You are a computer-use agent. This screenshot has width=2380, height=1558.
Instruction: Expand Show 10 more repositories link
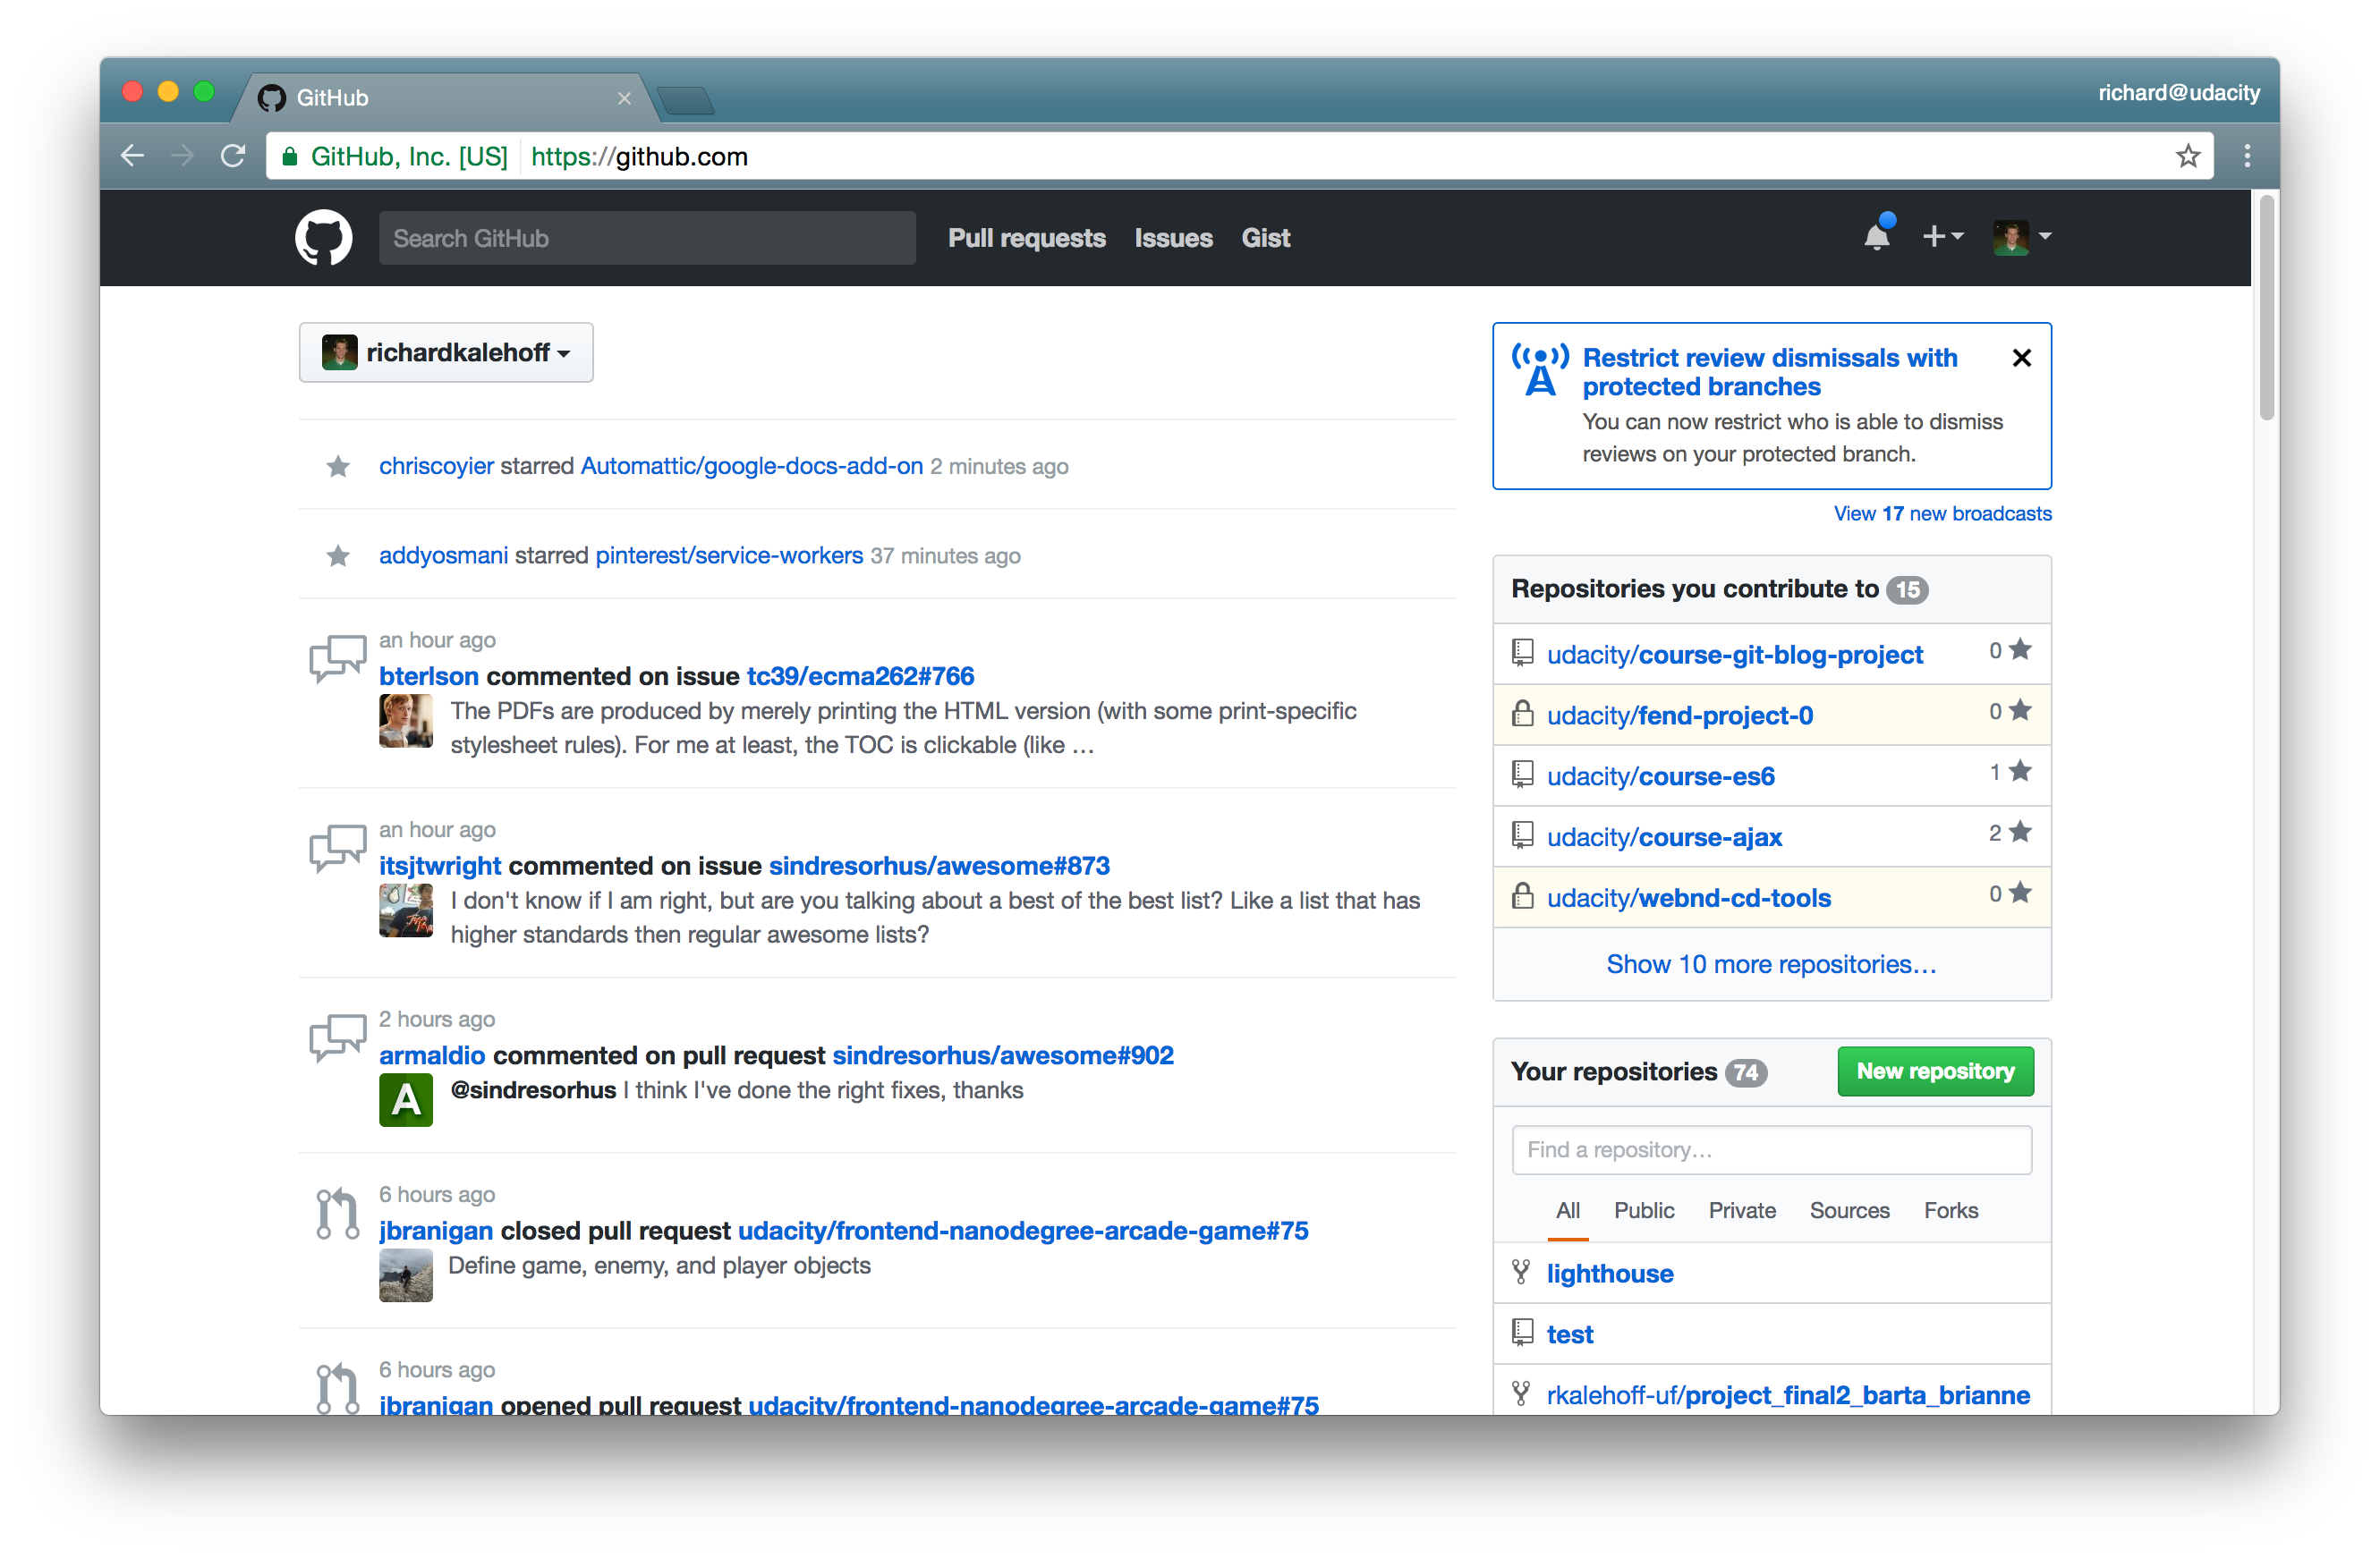[1770, 961]
